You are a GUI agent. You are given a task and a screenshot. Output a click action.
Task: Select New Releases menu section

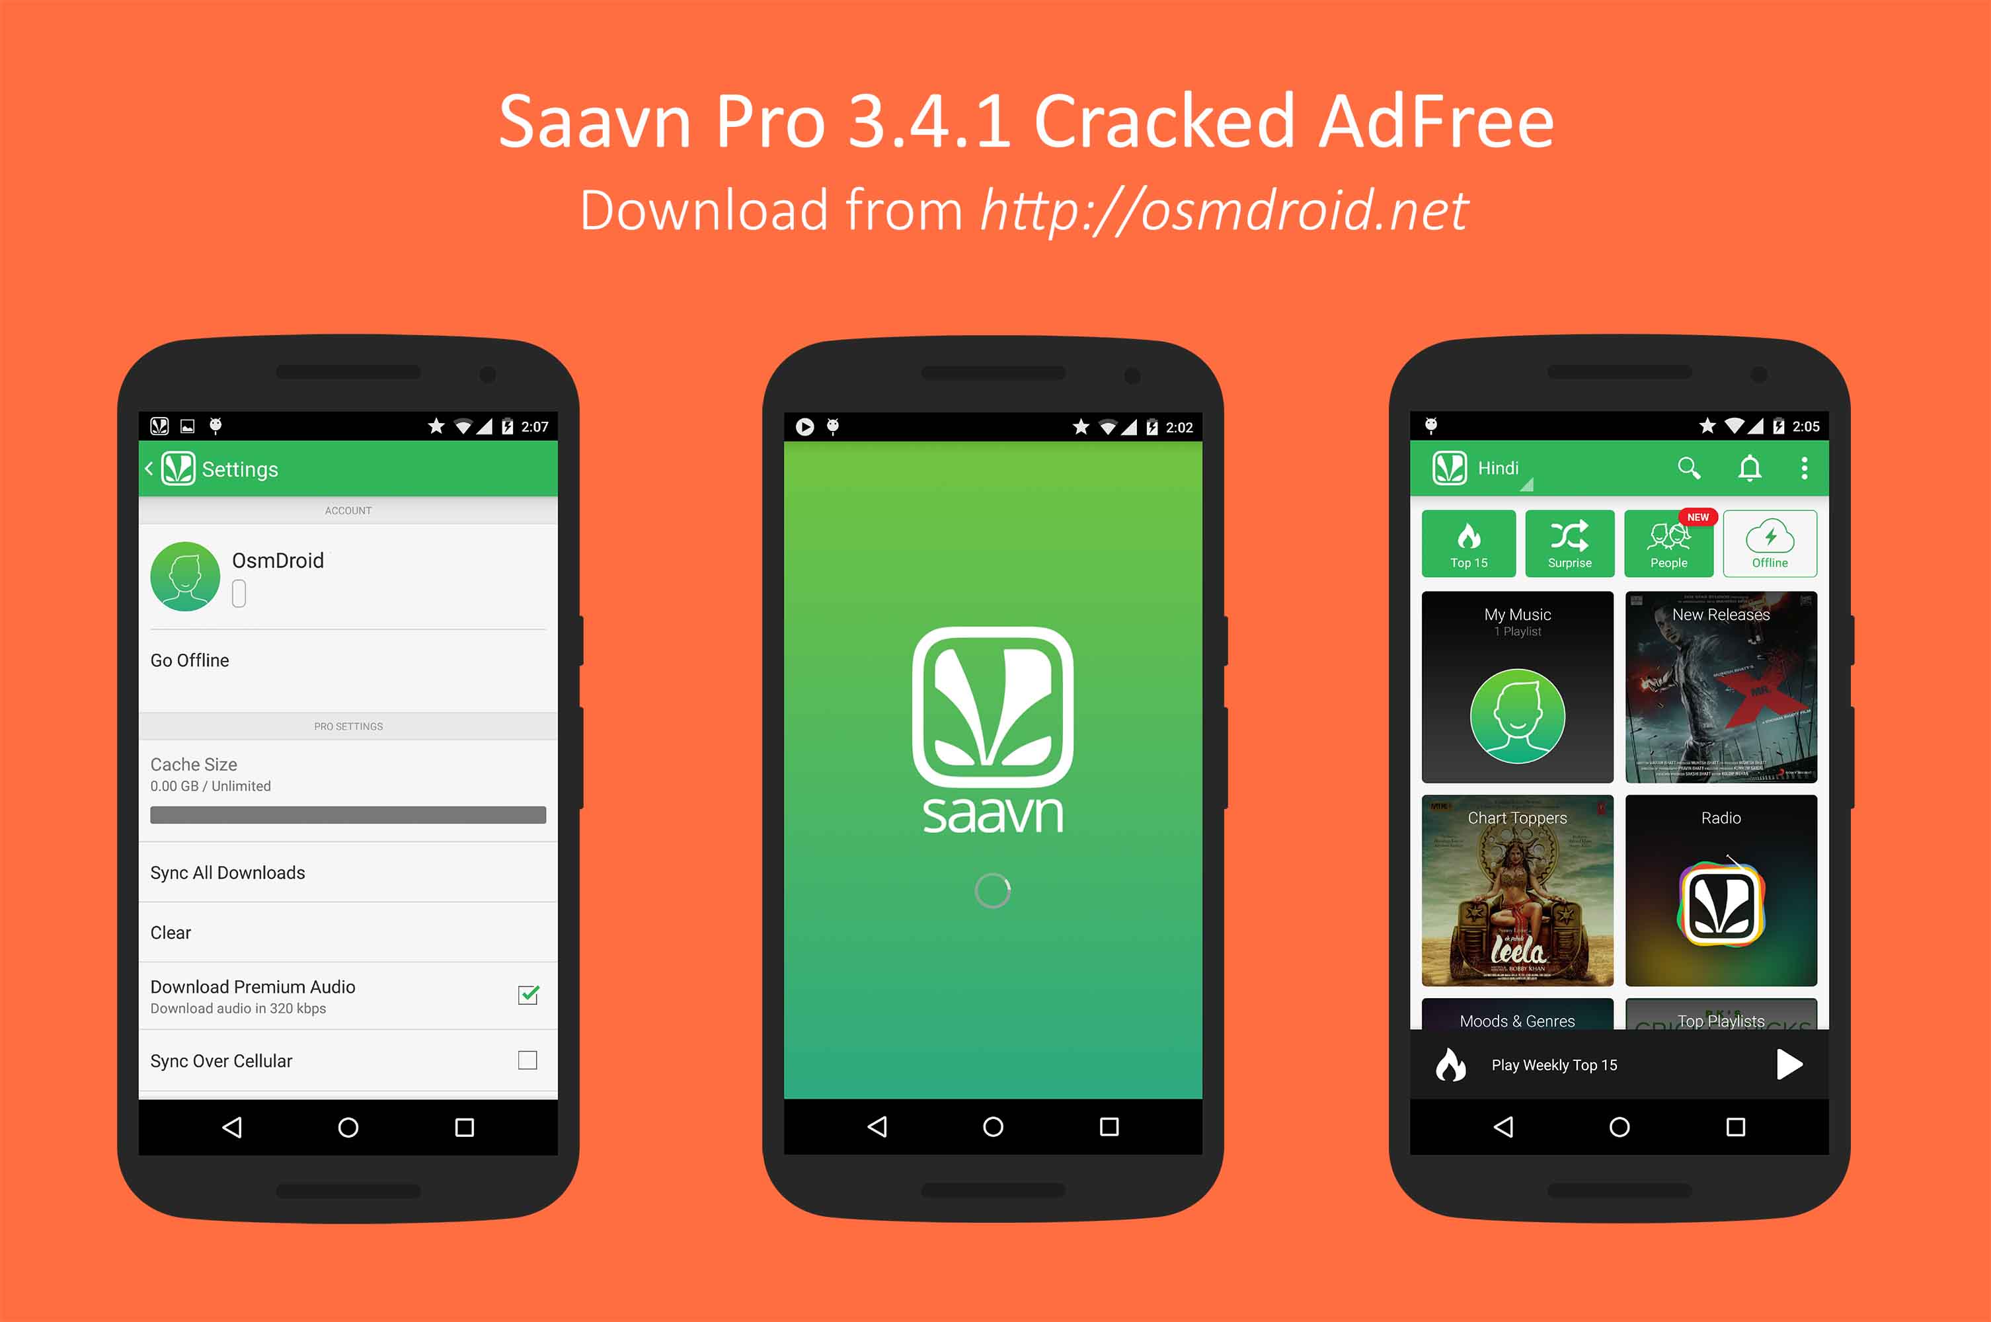click(x=1718, y=693)
